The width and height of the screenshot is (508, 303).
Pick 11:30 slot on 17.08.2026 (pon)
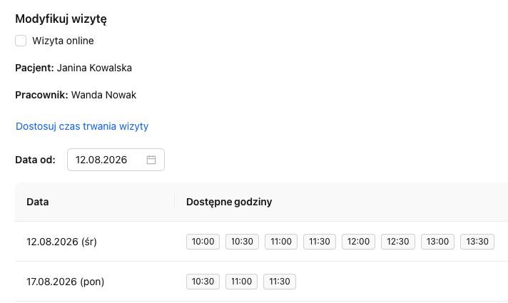click(280, 282)
